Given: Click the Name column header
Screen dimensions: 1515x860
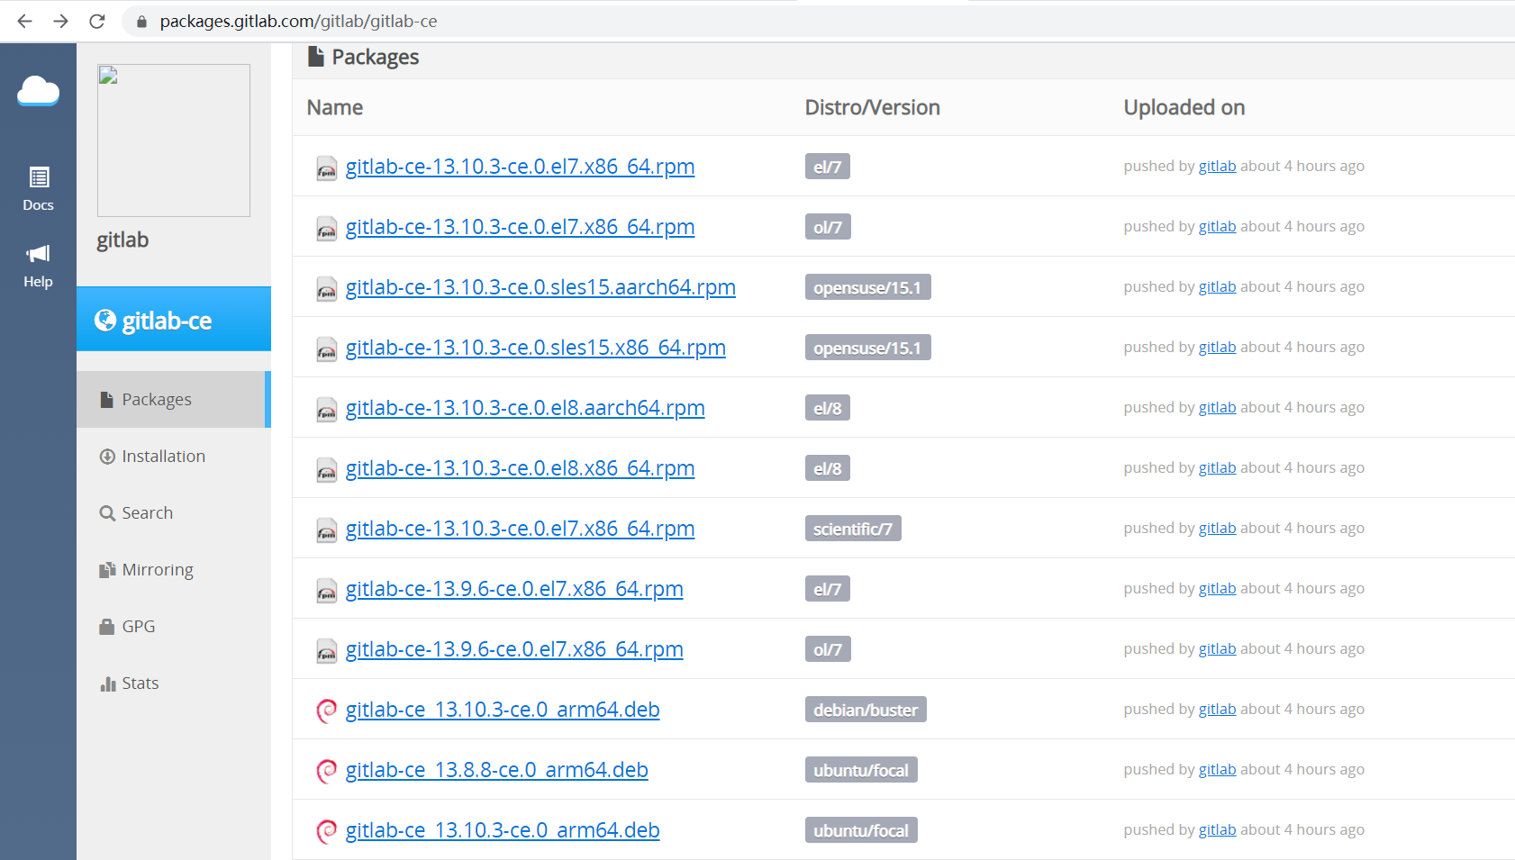Looking at the screenshot, I should coord(334,107).
